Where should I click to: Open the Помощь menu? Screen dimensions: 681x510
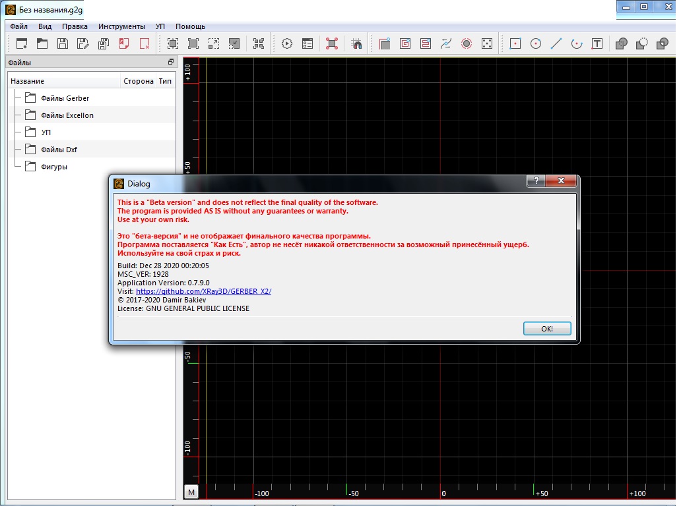click(x=190, y=26)
